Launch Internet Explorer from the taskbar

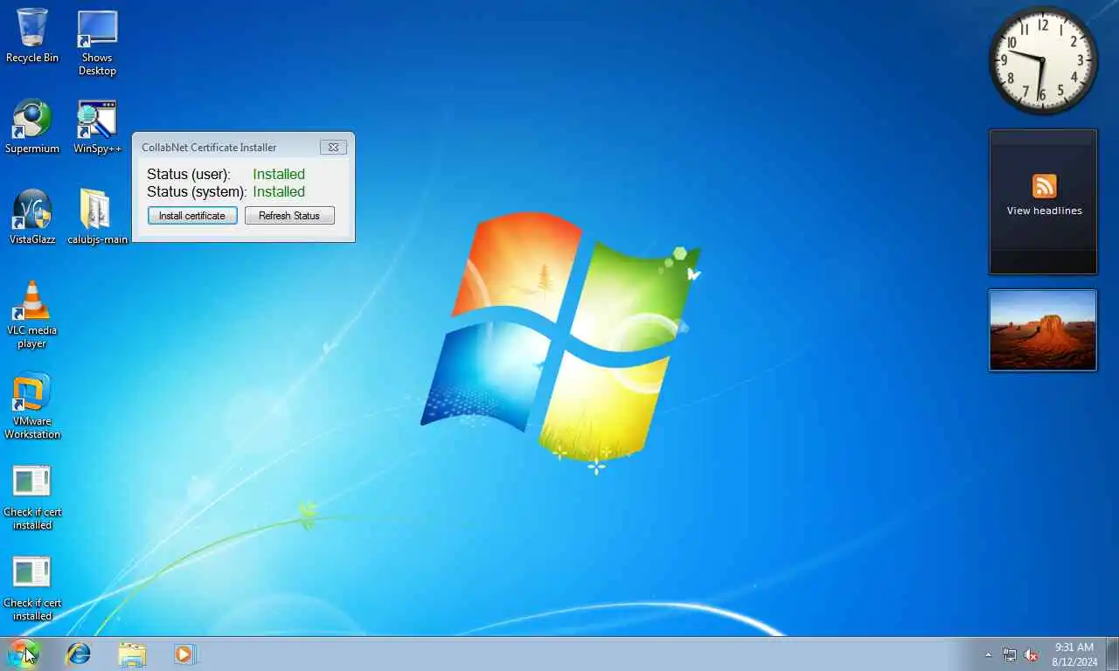pos(79,654)
